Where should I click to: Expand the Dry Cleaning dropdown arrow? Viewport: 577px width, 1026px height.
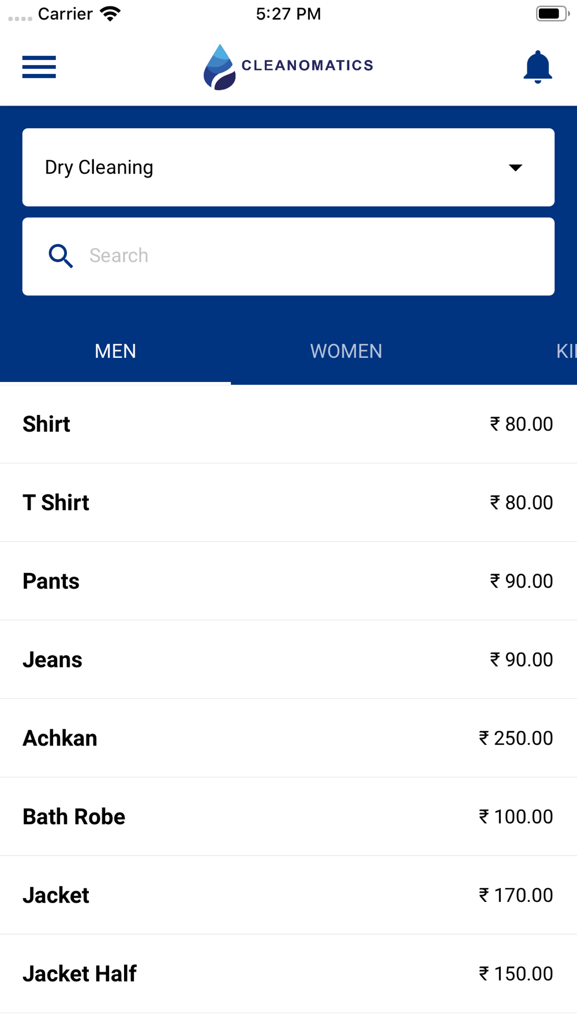515,167
